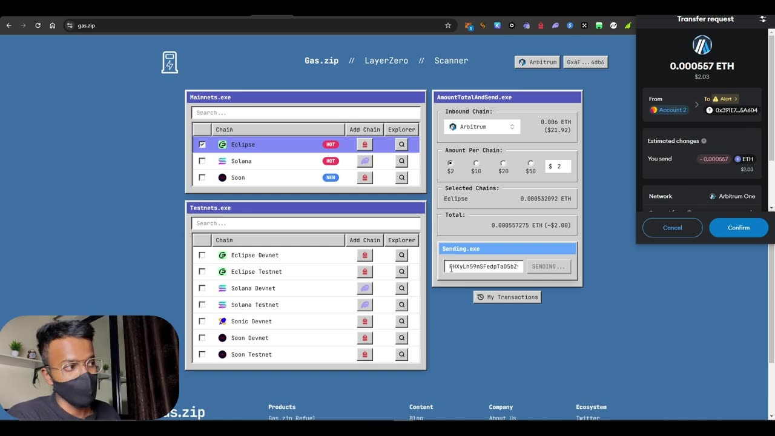Click the Gas.zip gas pump logo
Screen dimensions: 775x436
click(170, 62)
